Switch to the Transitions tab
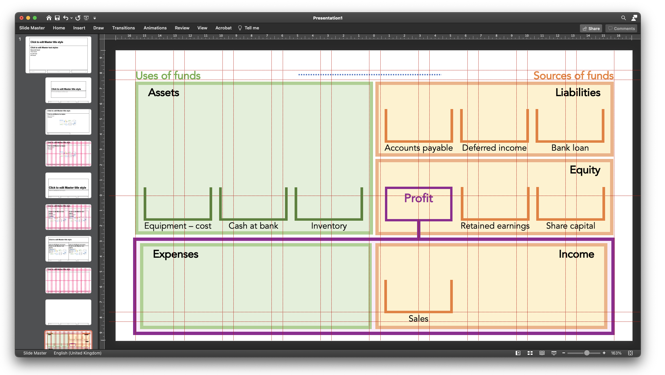 pos(123,28)
